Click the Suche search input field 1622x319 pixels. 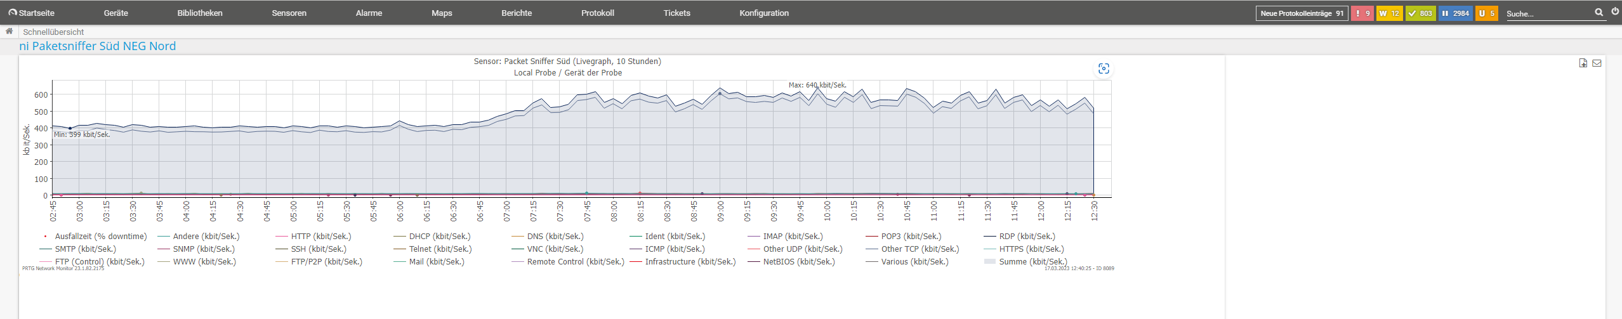click(1547, 13)
